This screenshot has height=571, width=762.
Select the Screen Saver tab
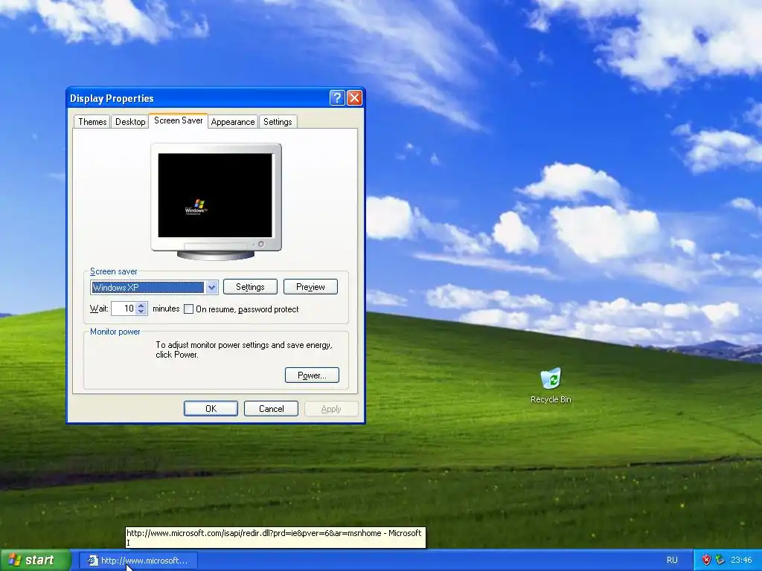click(x=179, y=120)
